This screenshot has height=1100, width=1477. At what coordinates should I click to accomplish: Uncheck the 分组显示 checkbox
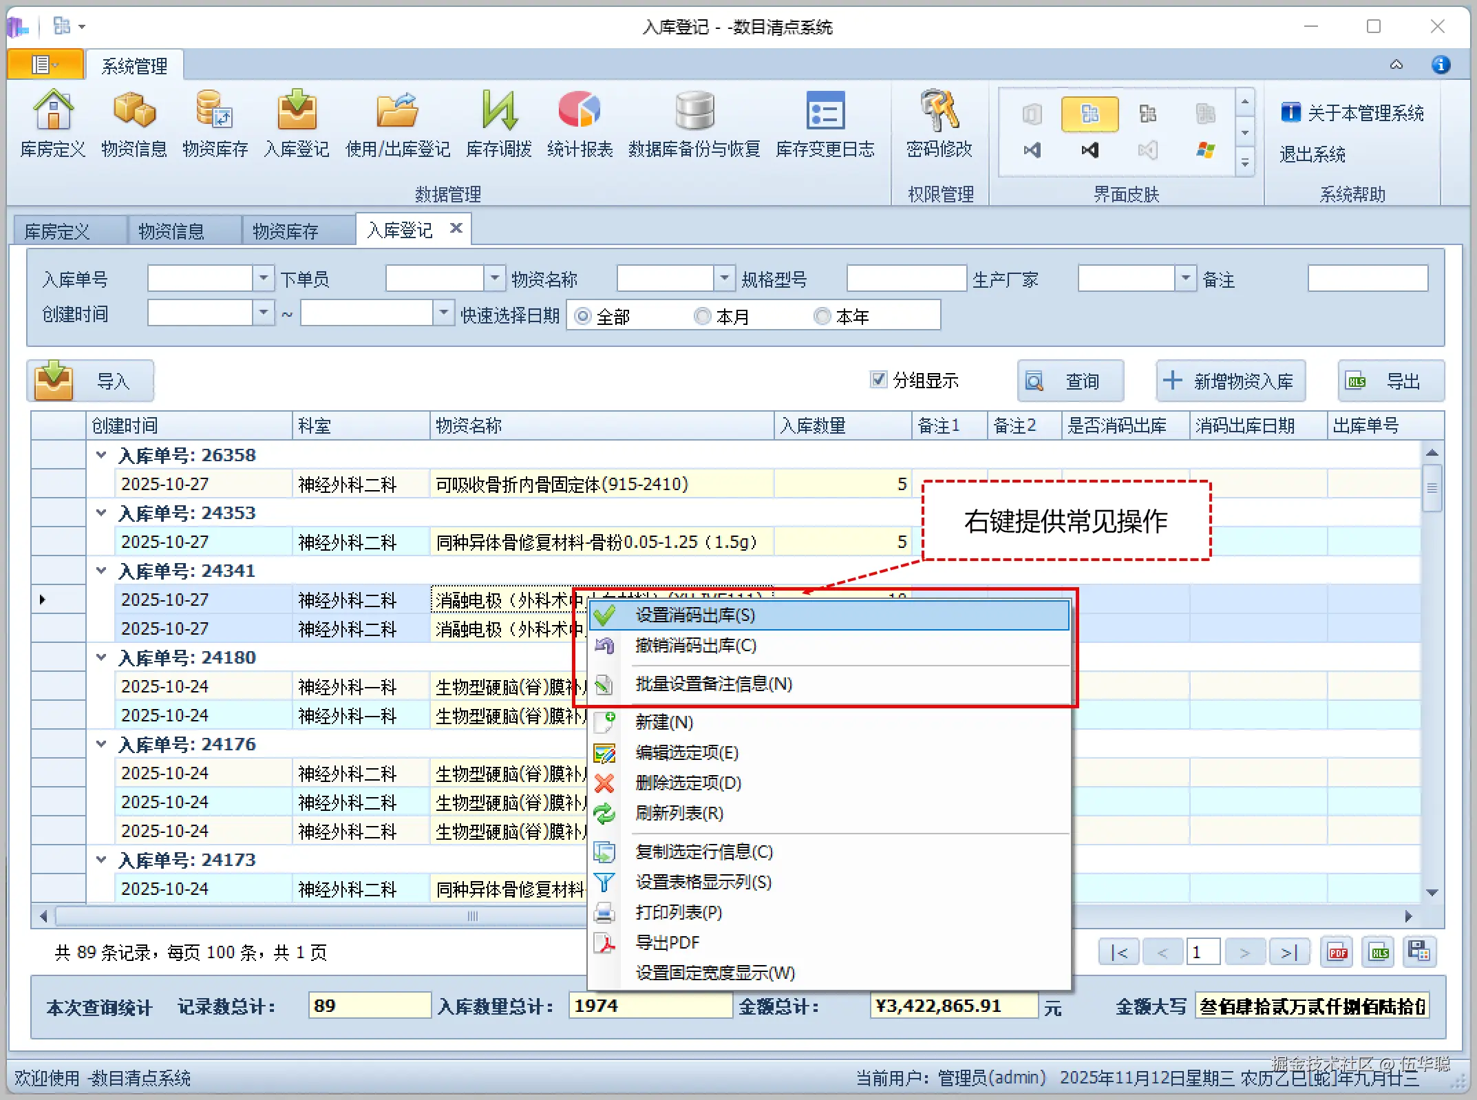pyautogui.click(x=878, y=380)
